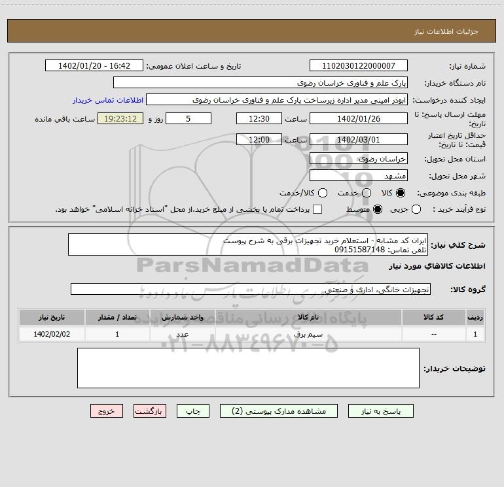Click the remaining days field showing 5

(189, 118)
